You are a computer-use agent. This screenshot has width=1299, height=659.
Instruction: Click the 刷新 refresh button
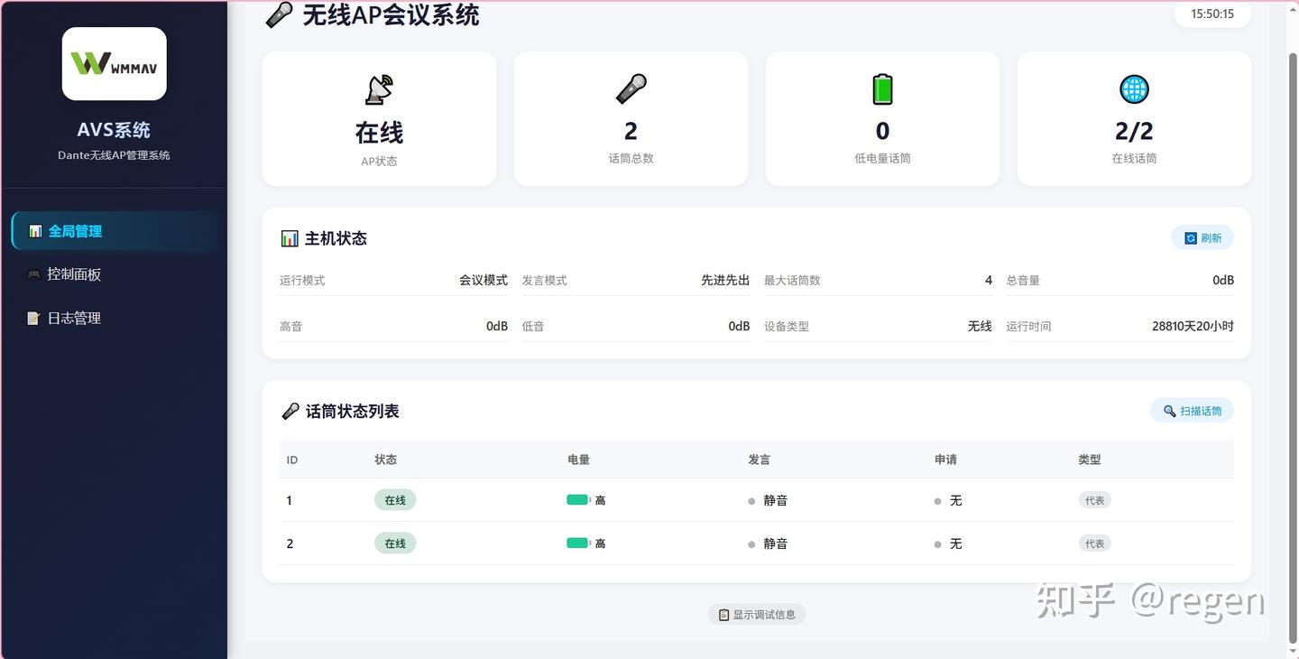(1202, 238)
